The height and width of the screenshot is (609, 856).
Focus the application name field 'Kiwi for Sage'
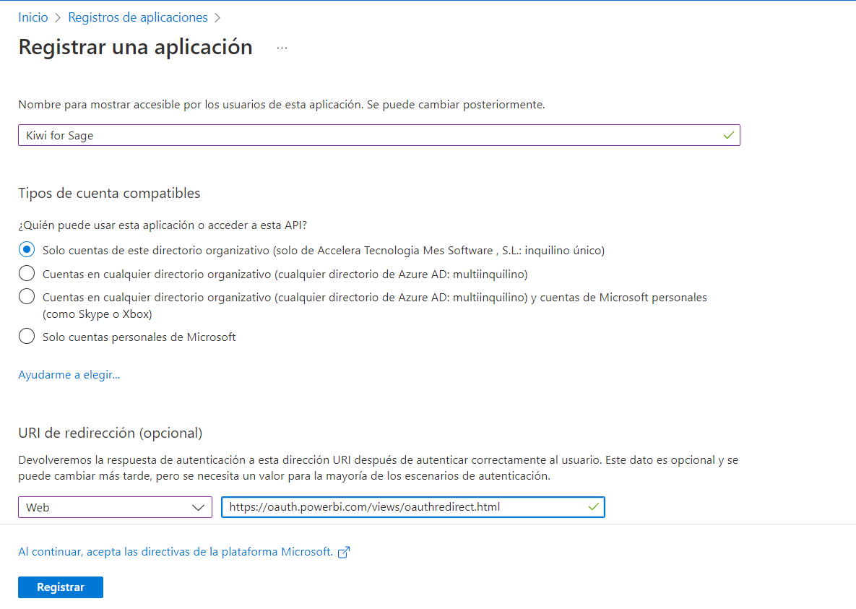(x=379, y=135)
